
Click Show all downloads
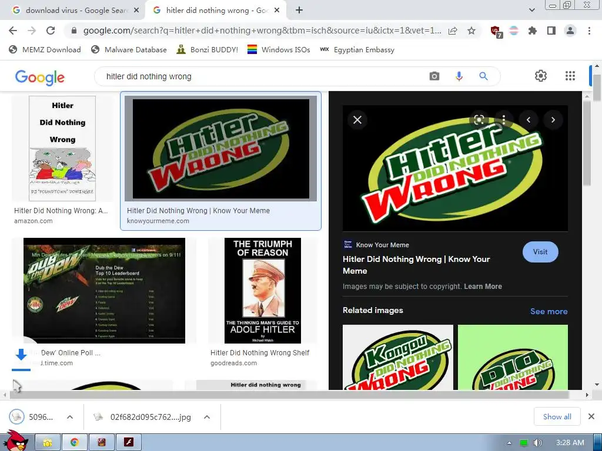(557, 416)
